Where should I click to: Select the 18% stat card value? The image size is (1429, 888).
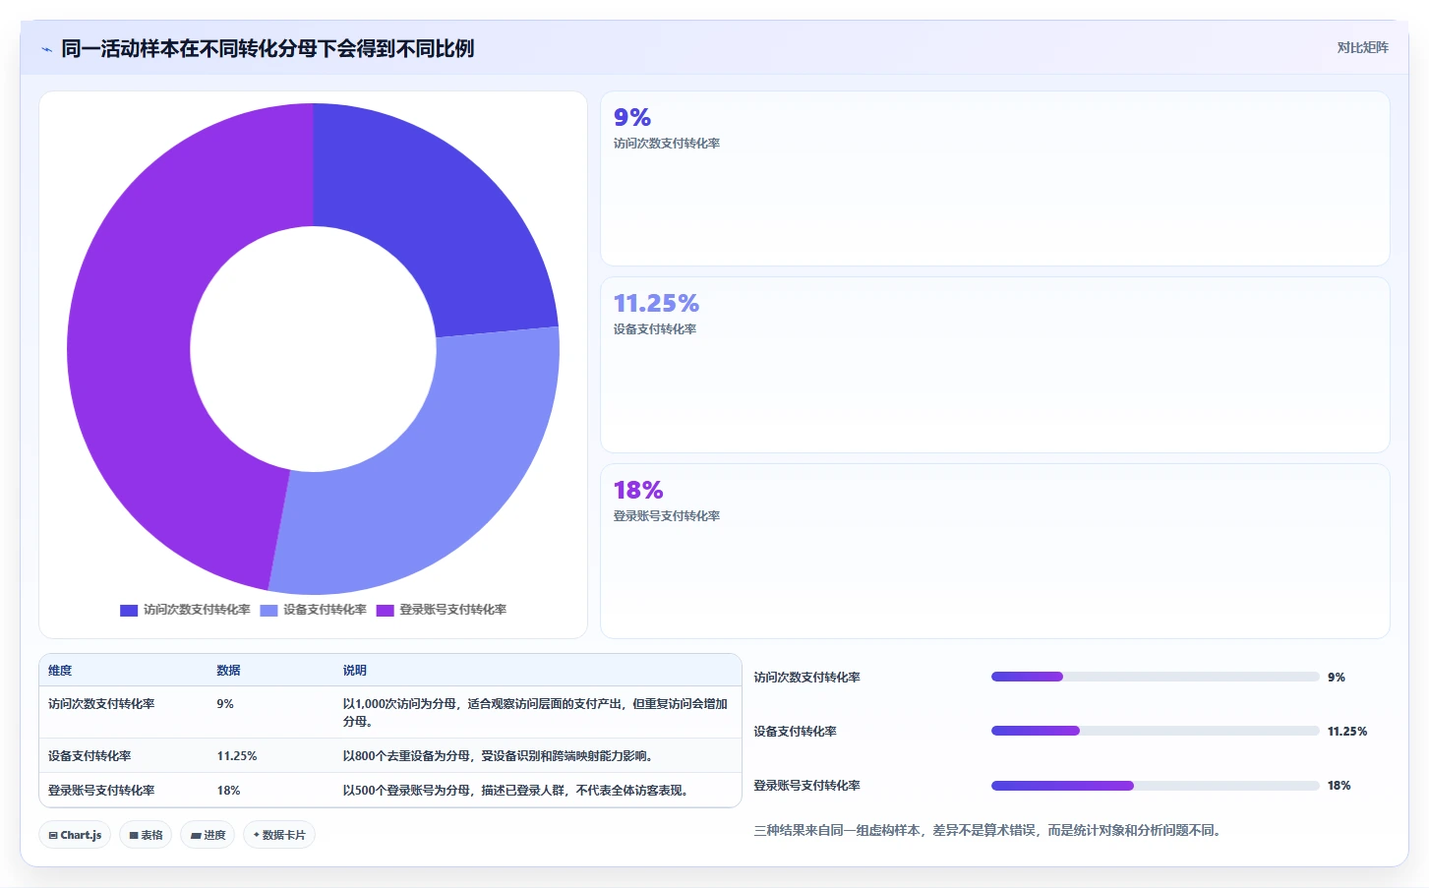click(638, 490)
